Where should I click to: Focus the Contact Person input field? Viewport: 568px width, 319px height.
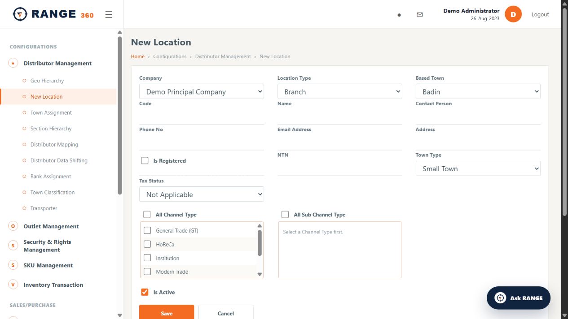point(478,117)
